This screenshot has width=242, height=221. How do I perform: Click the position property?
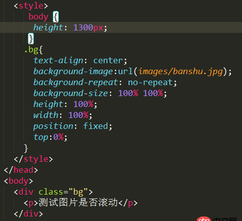pyautogui.click(x=53, y=126)
